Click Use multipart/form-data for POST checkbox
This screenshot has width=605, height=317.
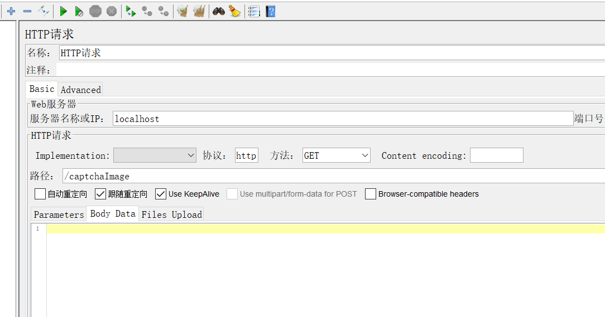click(232, 194)
